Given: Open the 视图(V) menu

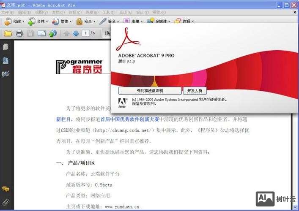Looking at the screenshot, I should 41,12.
